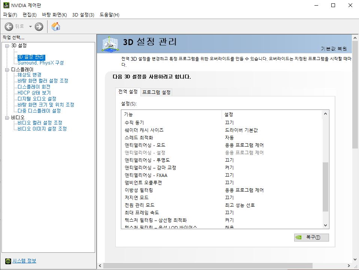Click main panel vertical scroll-down arrow
Viewport: 359px width, 270px height.
point(355,259)
